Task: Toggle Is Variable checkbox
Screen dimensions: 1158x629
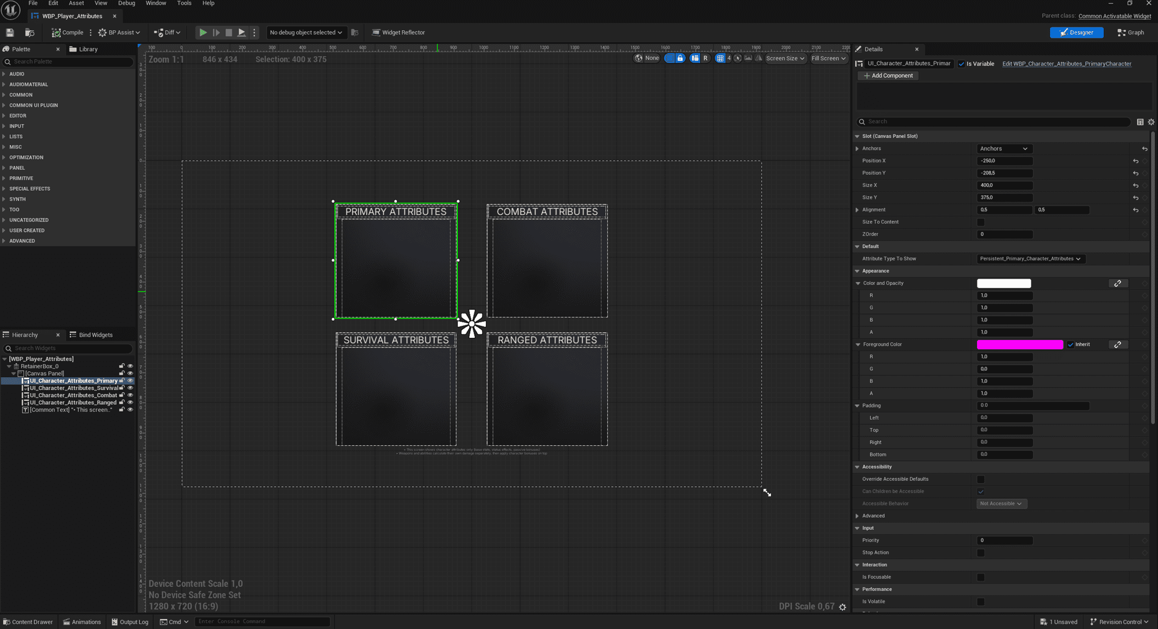Action: point(961,64)
